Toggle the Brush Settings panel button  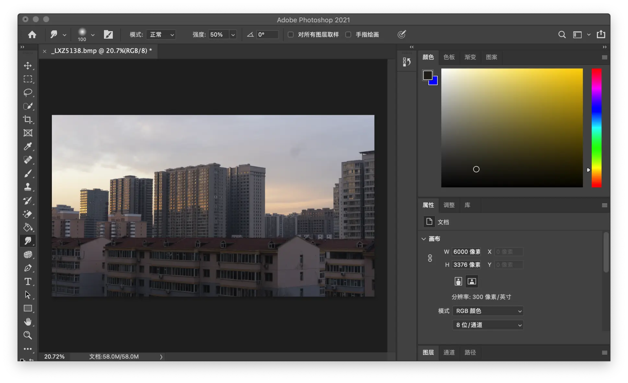(108, 34)
